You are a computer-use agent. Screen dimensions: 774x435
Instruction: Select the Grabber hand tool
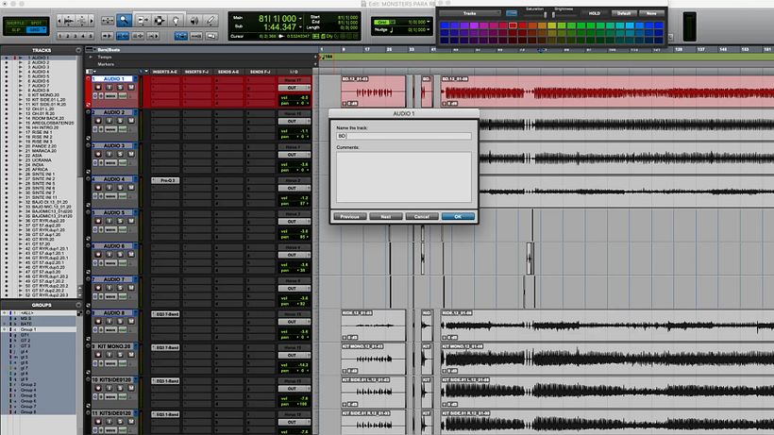pyautogui.click(x=177, y=20)
